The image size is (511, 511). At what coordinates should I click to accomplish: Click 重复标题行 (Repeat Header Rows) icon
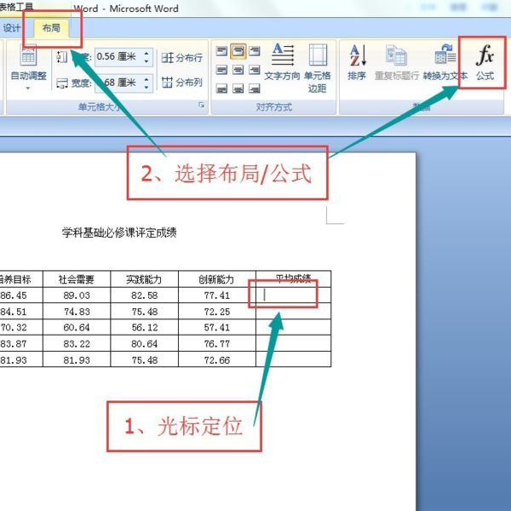(x=397, y=62)
